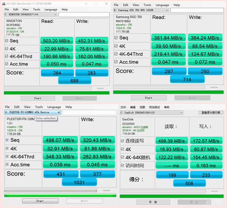The width and height of the screenshot is (227, 208).
Task: Click text field beside Plextor drive dropdown
Action: [89, 112]
